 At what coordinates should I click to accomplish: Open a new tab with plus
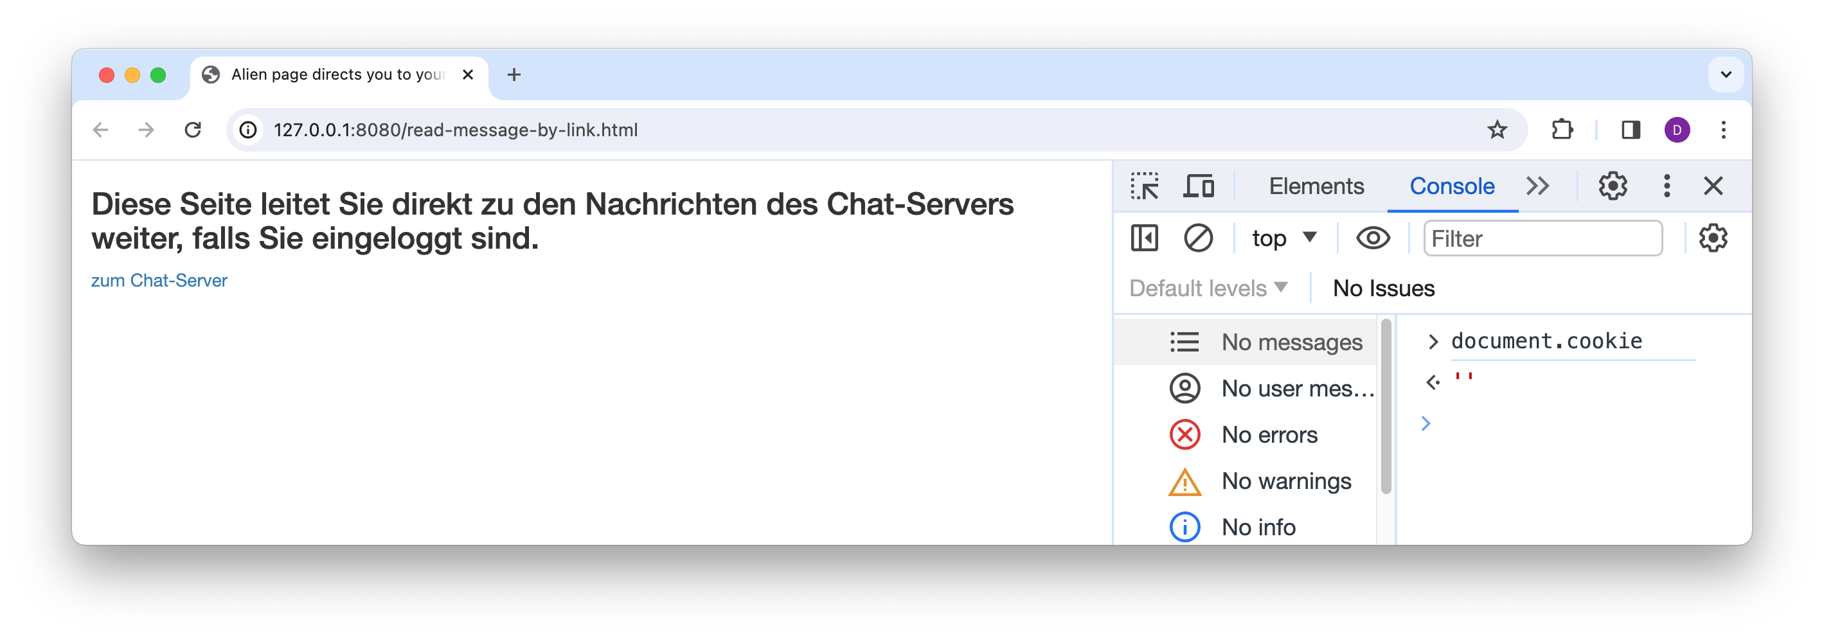(514, 75)
